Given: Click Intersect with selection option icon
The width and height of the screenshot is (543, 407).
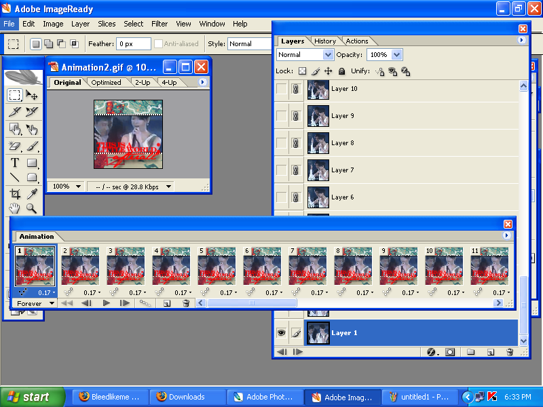Looking at the screenshot, I should [74, 43].
